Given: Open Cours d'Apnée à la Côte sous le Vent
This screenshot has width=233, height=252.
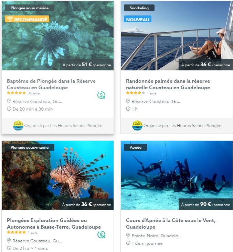Looking at the screenshot, I should point(171,224).
